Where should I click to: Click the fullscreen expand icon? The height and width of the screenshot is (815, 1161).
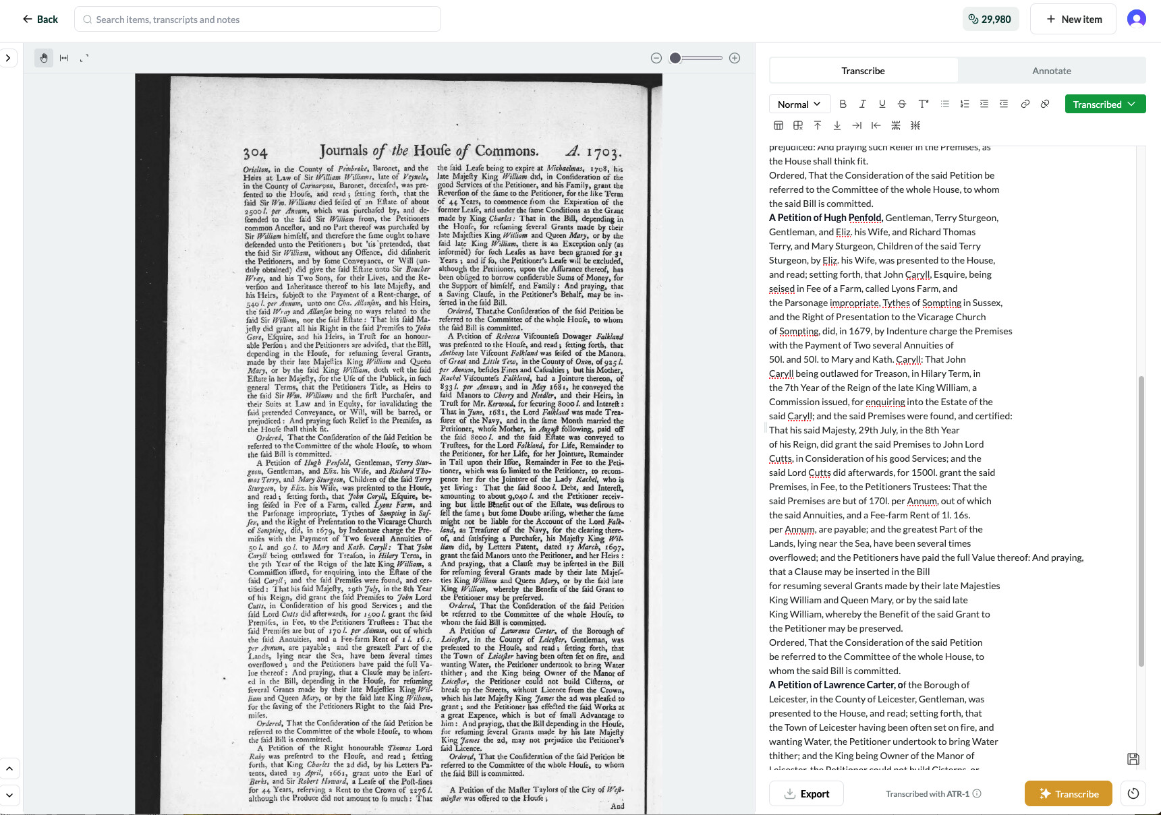point(84,58)
